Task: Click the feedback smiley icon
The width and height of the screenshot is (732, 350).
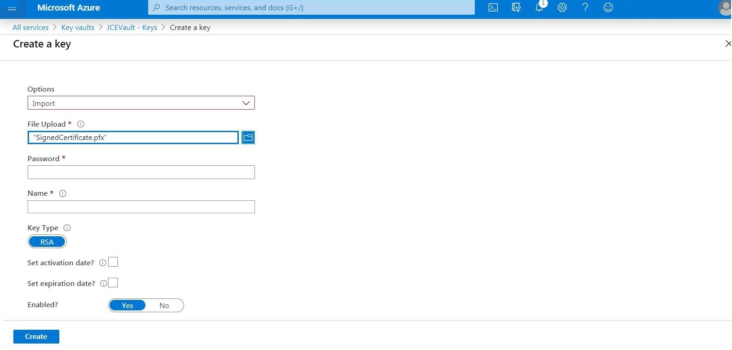Action: click(x=608, y=8)
